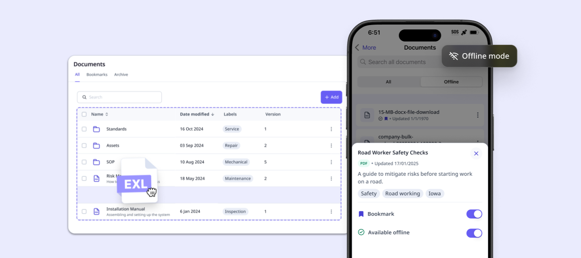The image size is (581, 258).
Task: Focus the Search field in Documents panel
Action: tap(119, 97)
